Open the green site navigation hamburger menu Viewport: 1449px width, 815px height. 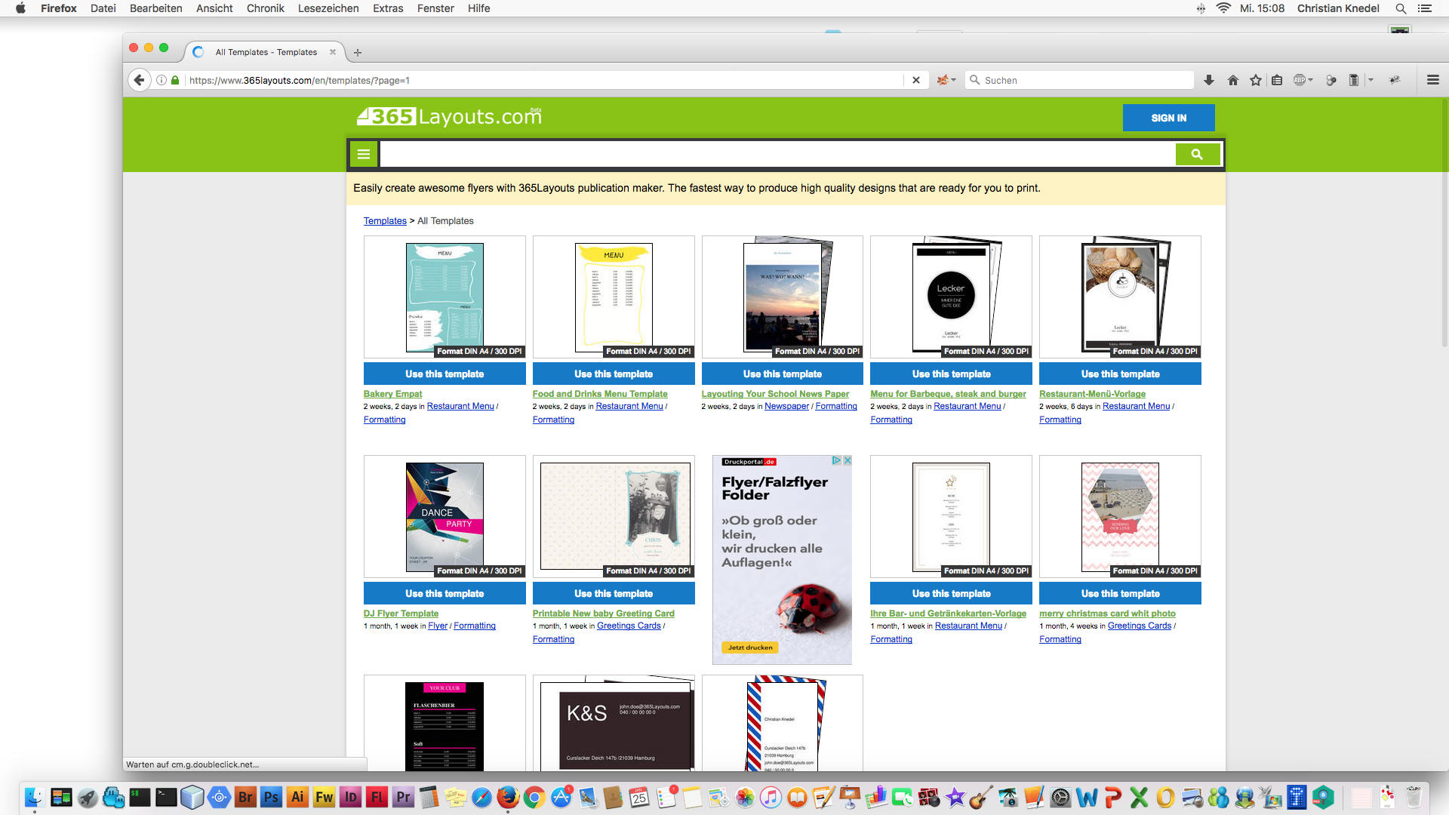pyautogui.click(x=363, y=153)
